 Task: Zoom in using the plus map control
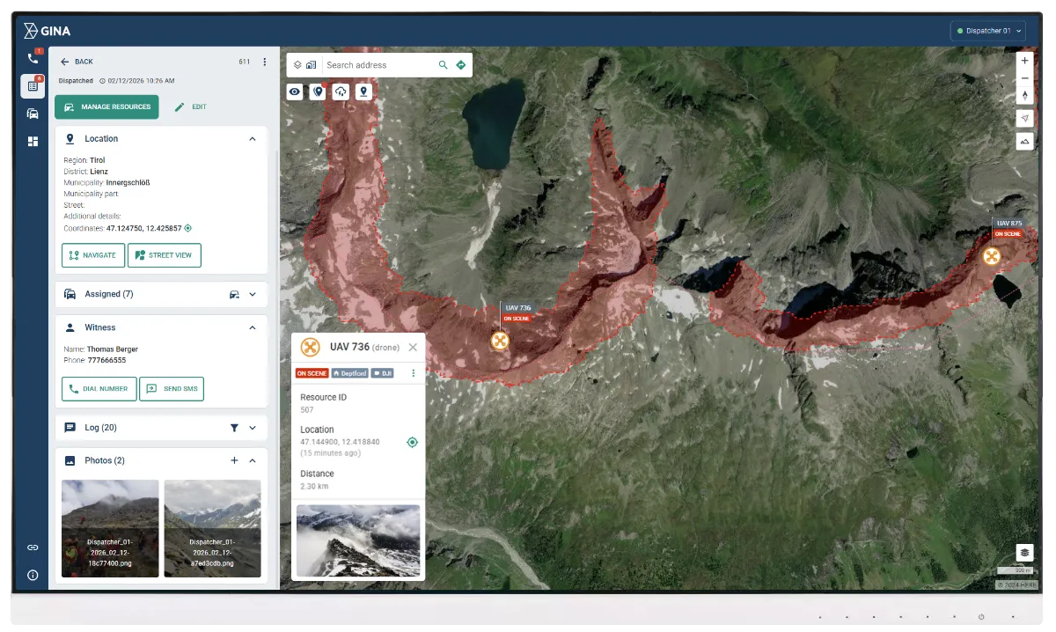(x=1023, y=61)
